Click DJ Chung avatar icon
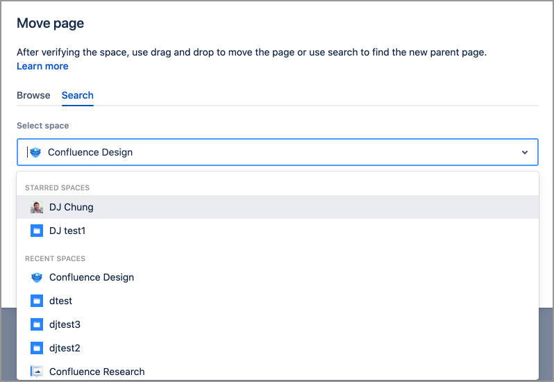554x382 pixels. click(x=37, y=207)
